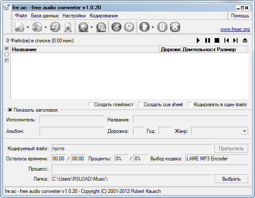
Task: Click the eject disc icon
Action: [245, 40]
